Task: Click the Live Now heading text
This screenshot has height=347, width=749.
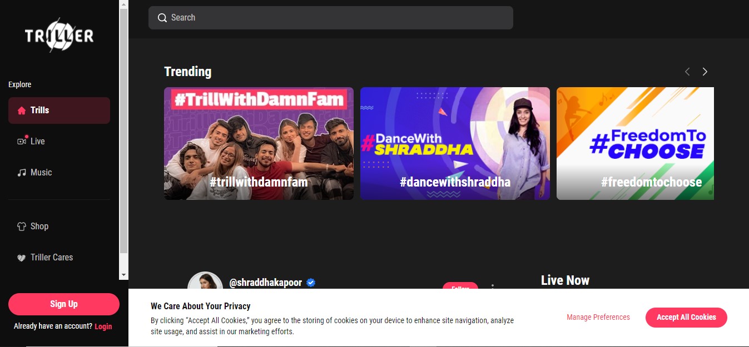Action: 565,280
